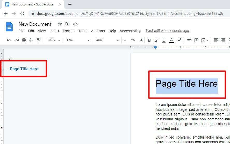Print the document using printer icon
The width and height of the screenshot is (230, 144).
point(24,40)
